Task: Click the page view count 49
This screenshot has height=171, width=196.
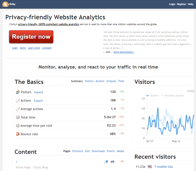Action: pos(112,162)
